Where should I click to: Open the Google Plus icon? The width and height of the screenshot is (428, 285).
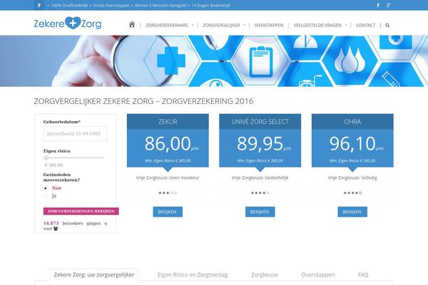point(389,5)
